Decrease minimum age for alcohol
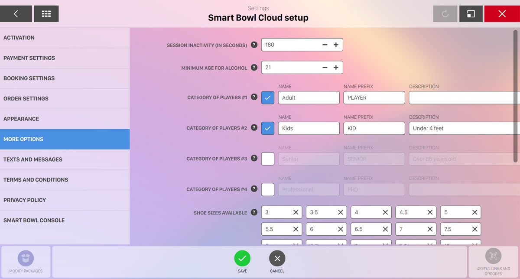The width and height of the screenshot is (520, 279). tap(325, 68)
